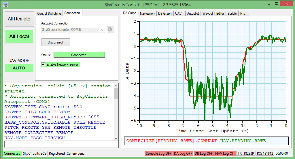Click UAV.MODE PASS_THROUGH console line

point(35,138)
